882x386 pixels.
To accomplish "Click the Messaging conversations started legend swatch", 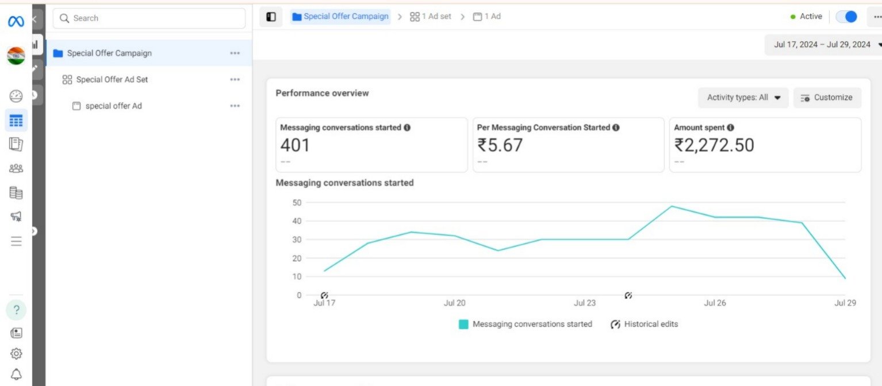I will pos(463,325).
